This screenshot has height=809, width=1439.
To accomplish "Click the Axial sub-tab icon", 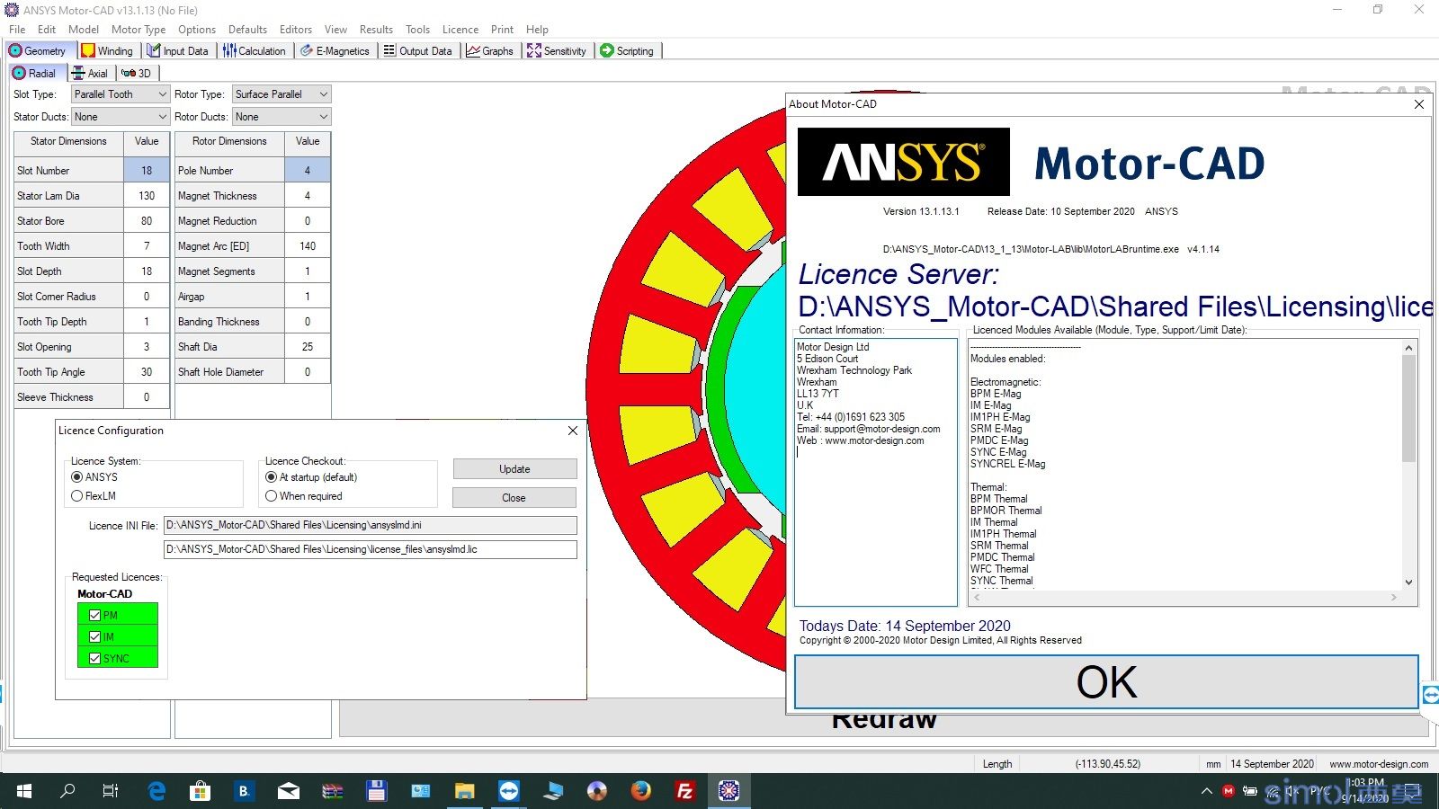I will pyautogui.click(x=78, y=73).
